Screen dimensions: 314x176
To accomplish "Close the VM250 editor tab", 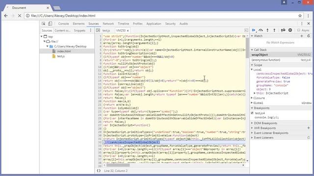I will coord(128,30).
